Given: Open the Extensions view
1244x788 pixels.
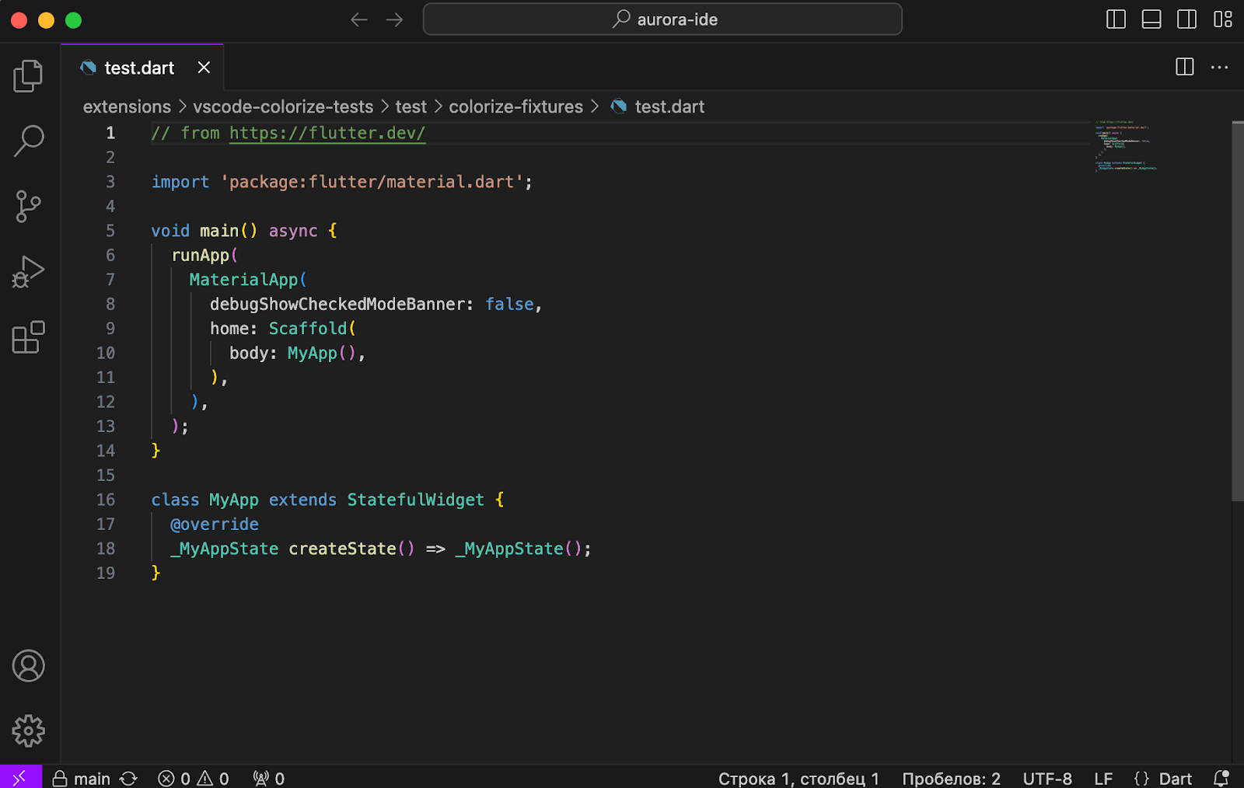Looking at the screenshot, I should 29,337.
